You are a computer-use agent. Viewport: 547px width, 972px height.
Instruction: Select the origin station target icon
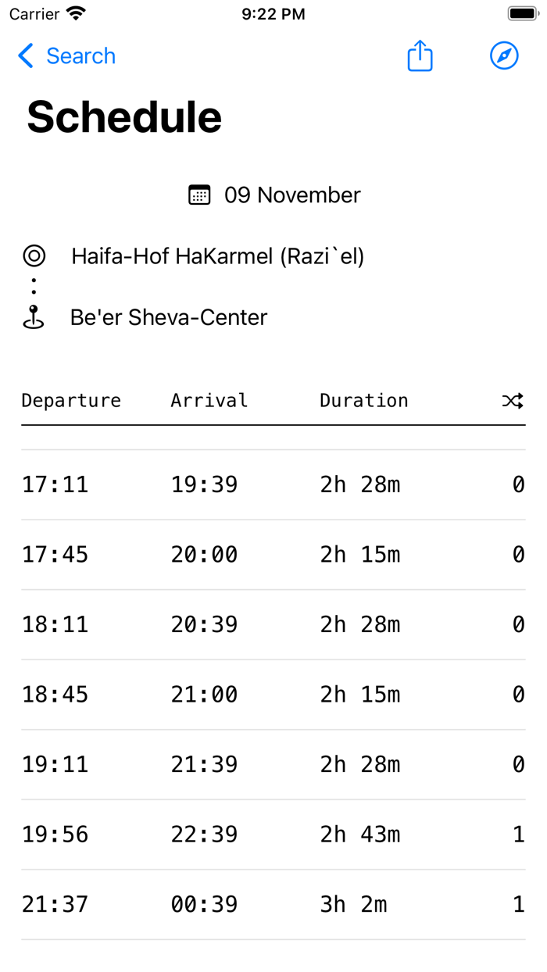tap(33, 256)
